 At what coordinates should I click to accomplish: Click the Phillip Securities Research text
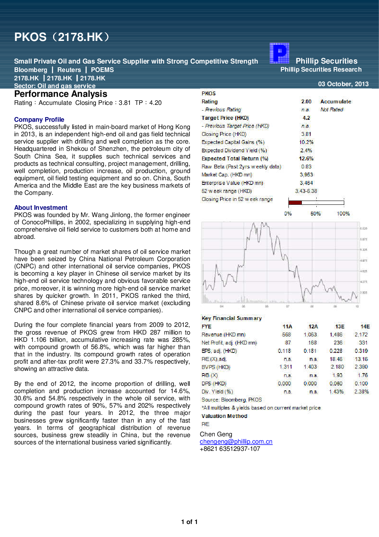coord(321,69)
